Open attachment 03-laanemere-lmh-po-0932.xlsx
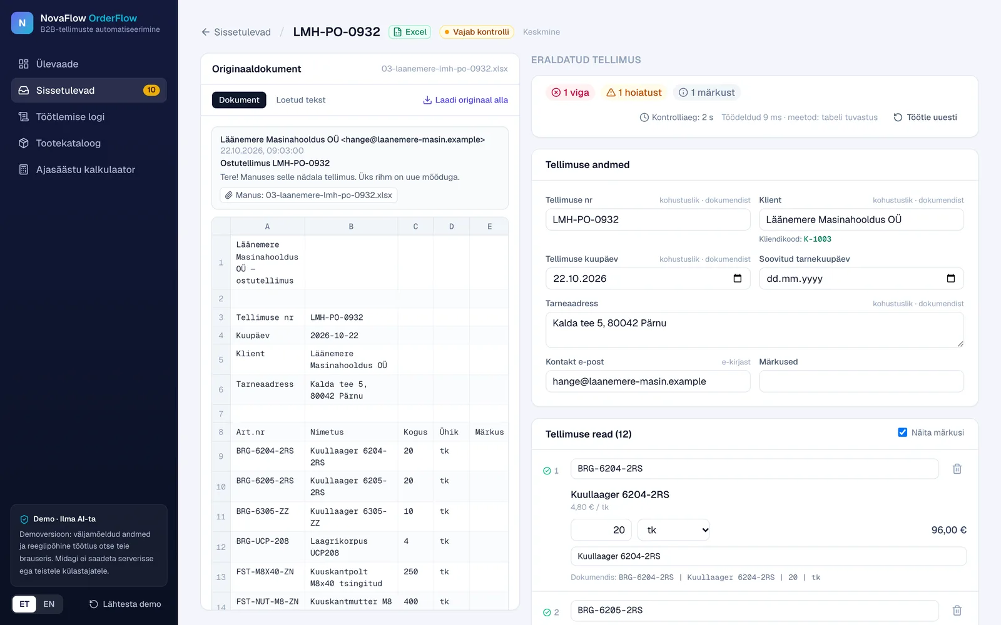This screenshot has width=1001, height=625. [309, 195]
